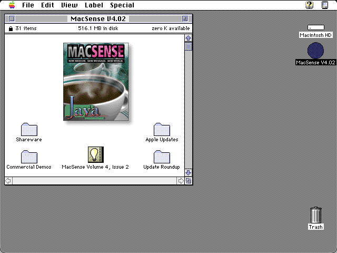The width and height of the screenshot is (337, 253).
Task: Click the scroll up arrow
Action: pos(189,38)
